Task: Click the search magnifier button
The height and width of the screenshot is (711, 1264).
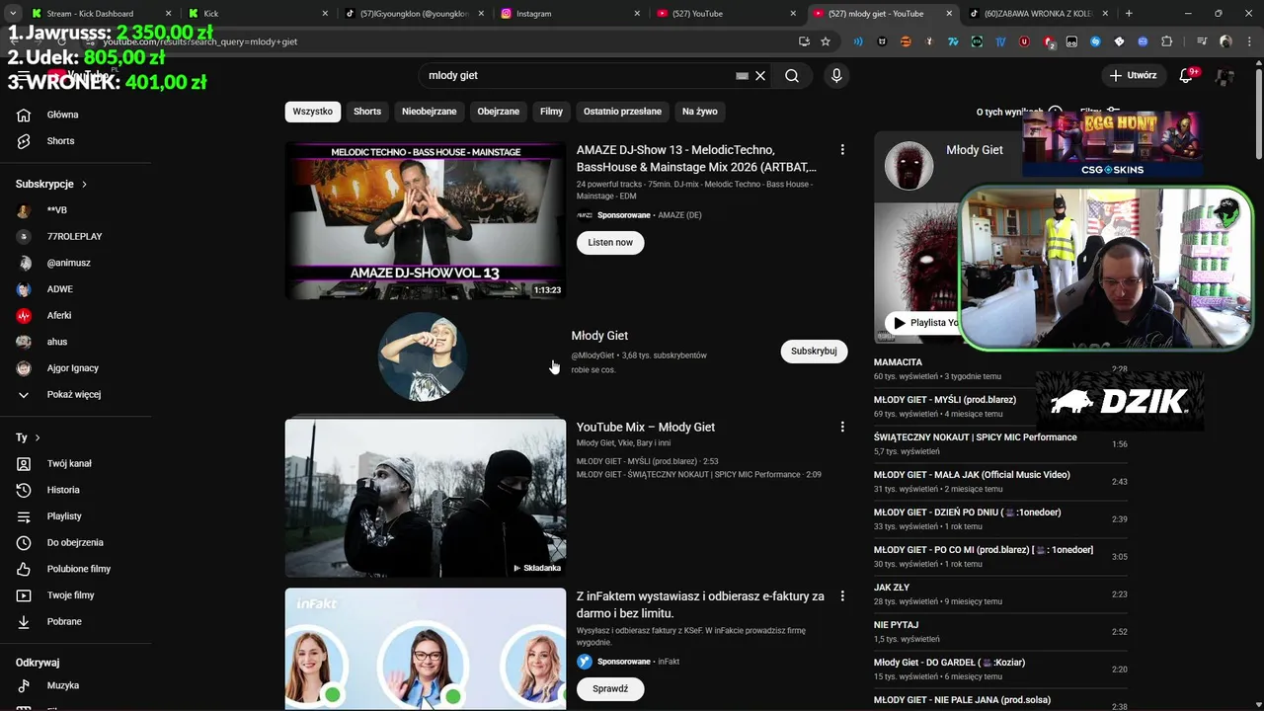Action: 792,75
